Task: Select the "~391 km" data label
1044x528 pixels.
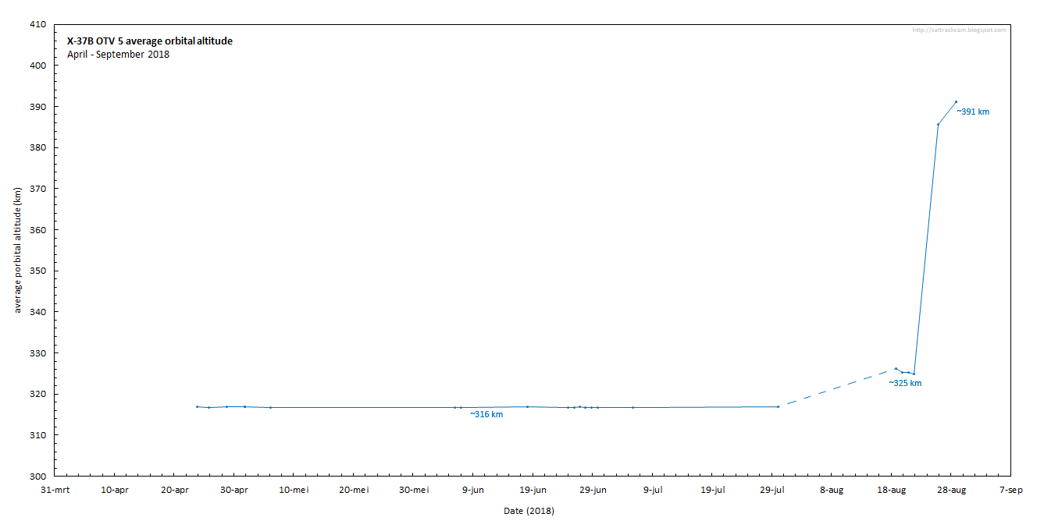Action: click(971, 112)
